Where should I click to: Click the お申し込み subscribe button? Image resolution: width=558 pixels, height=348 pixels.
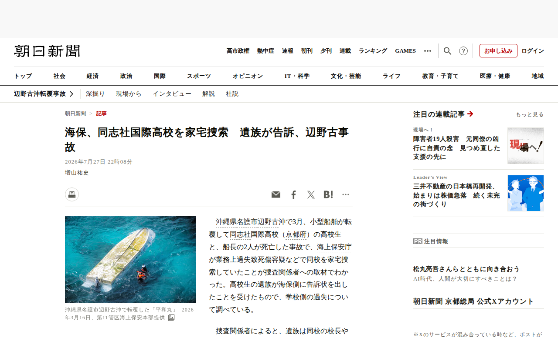coord(498,51)
